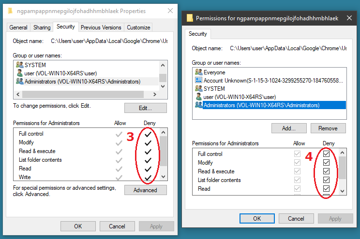Open Advanced security settings
Image resolution: width=360 pixels, height=239 pixels.
pos(146,190)
